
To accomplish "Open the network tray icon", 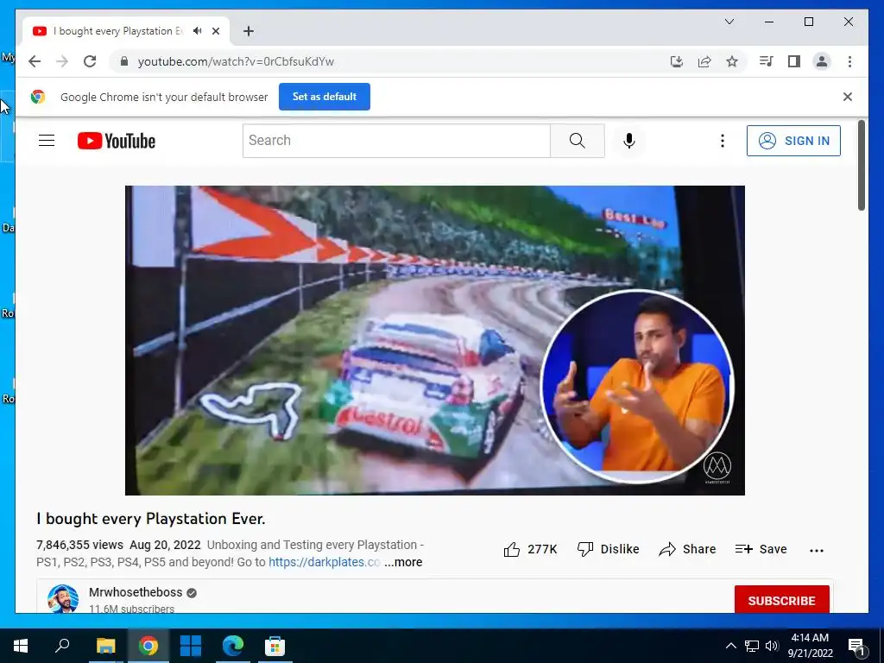I will click(752, 646).
